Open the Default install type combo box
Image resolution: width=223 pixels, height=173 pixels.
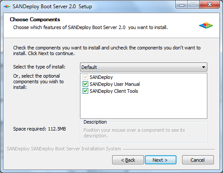point(143,67)
